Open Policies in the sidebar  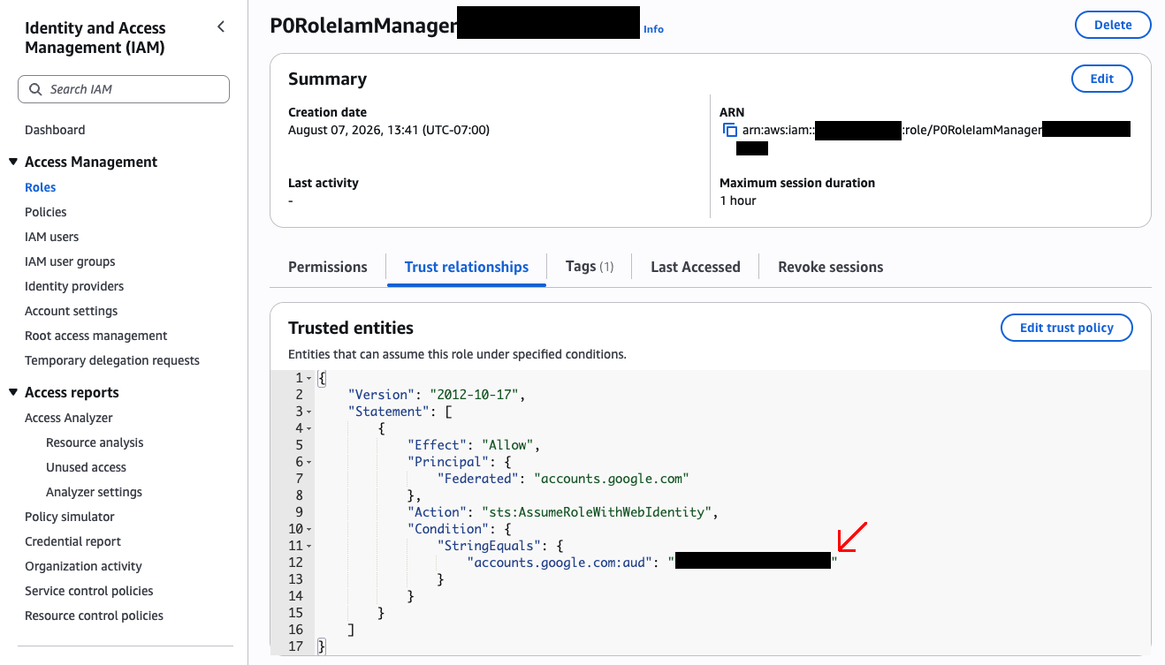pos(46,212)
